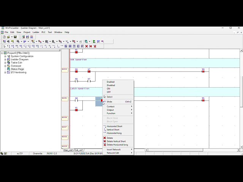This screenshot has height=182, width=243.
Task: Click the New project icon in toolbar
Action: (4, 37)
